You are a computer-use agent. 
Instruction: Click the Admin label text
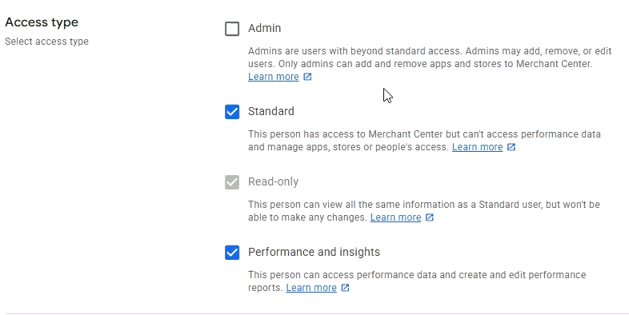pyautogui.click(x=264, y=28)
